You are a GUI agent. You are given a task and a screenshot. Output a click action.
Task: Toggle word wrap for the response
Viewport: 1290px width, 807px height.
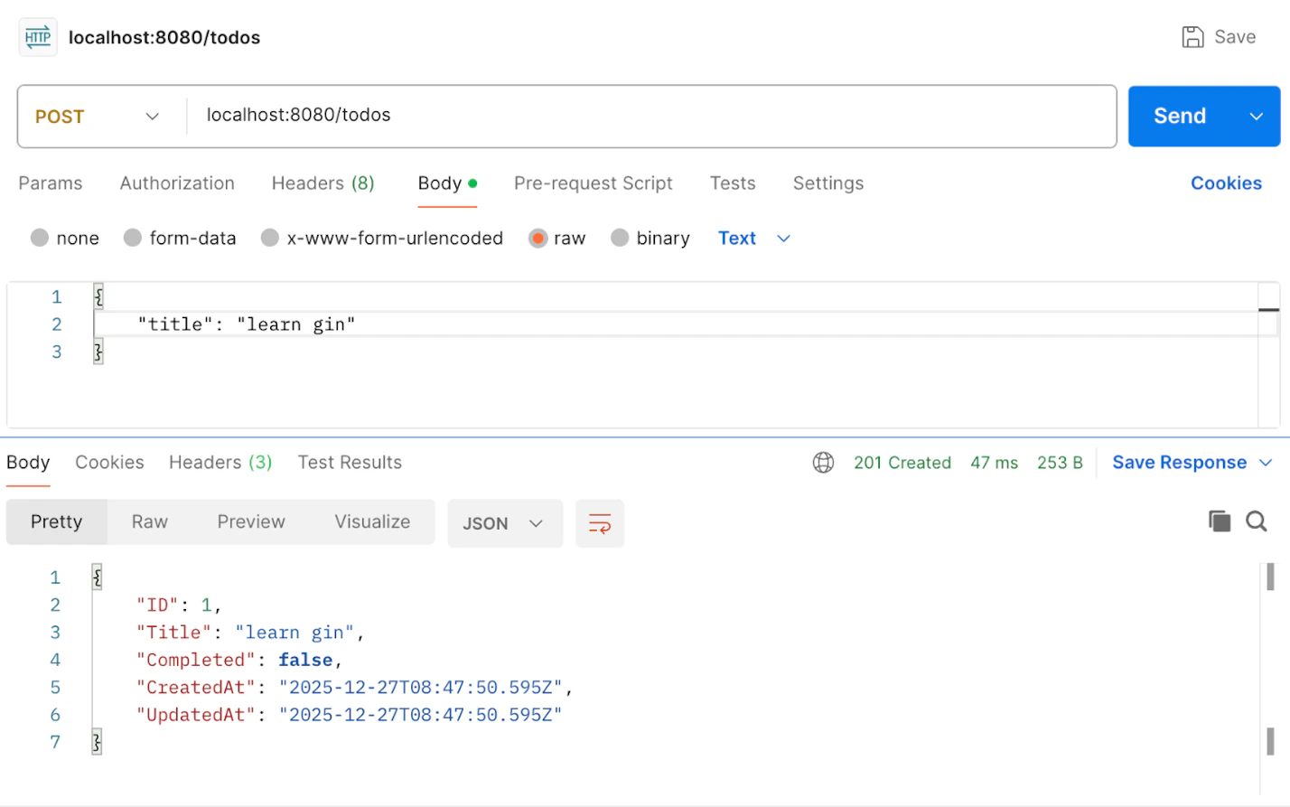coord(600,523)
